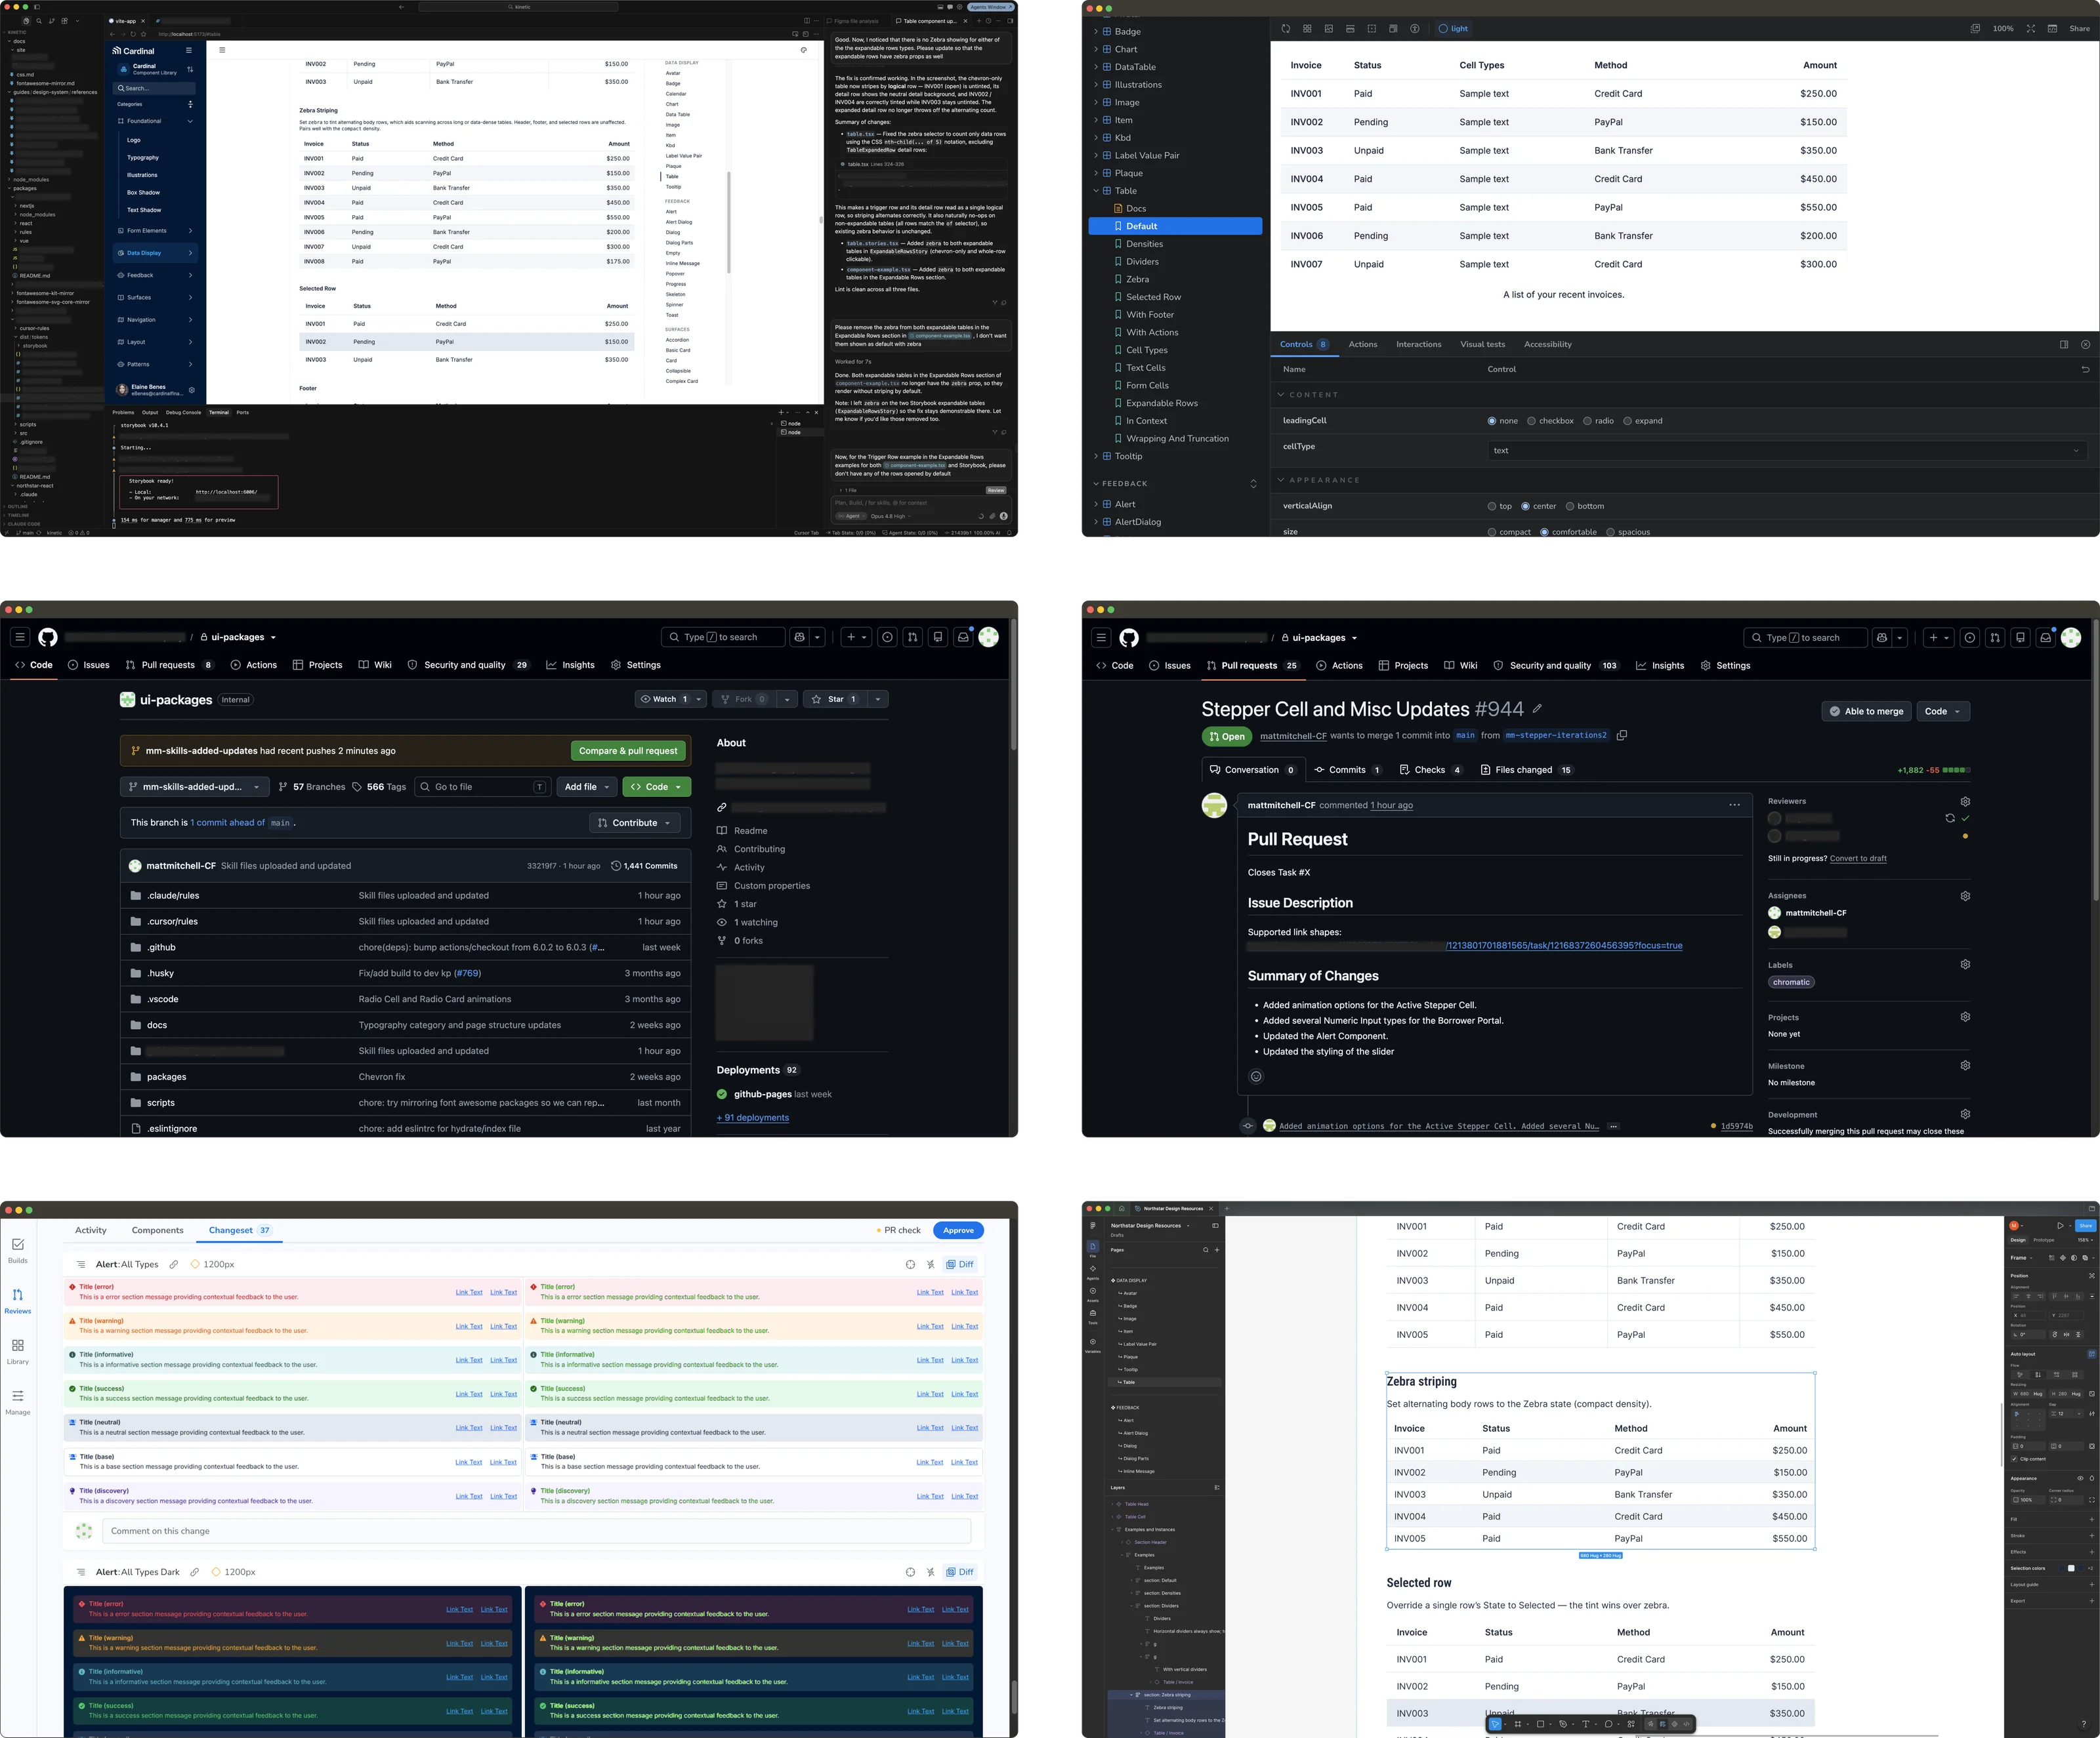This screenshot has height=1738, width=2100.
Task: Click Convert to draft link
Action: pyautogui.click(x=1858, y=859)
